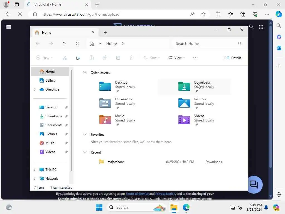Go up one folder level with the Up arrow
This screenshot has width=285, height=214.
coord(64,43)
